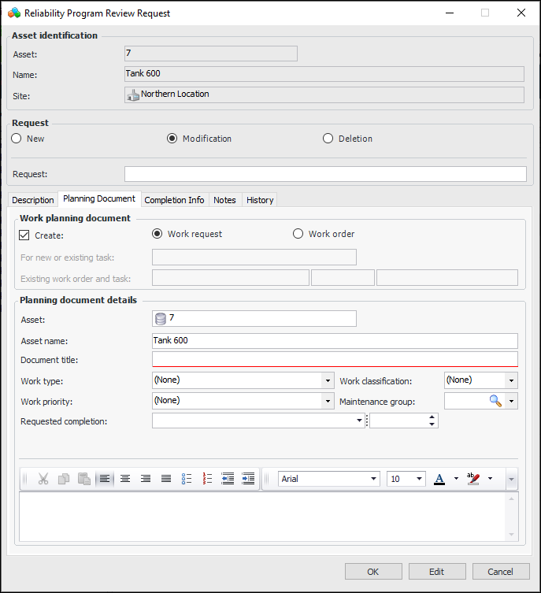541x593 pixels.
Task: Increase indent in the text editor
Action: pyautogui.click(x=248, y=479)
